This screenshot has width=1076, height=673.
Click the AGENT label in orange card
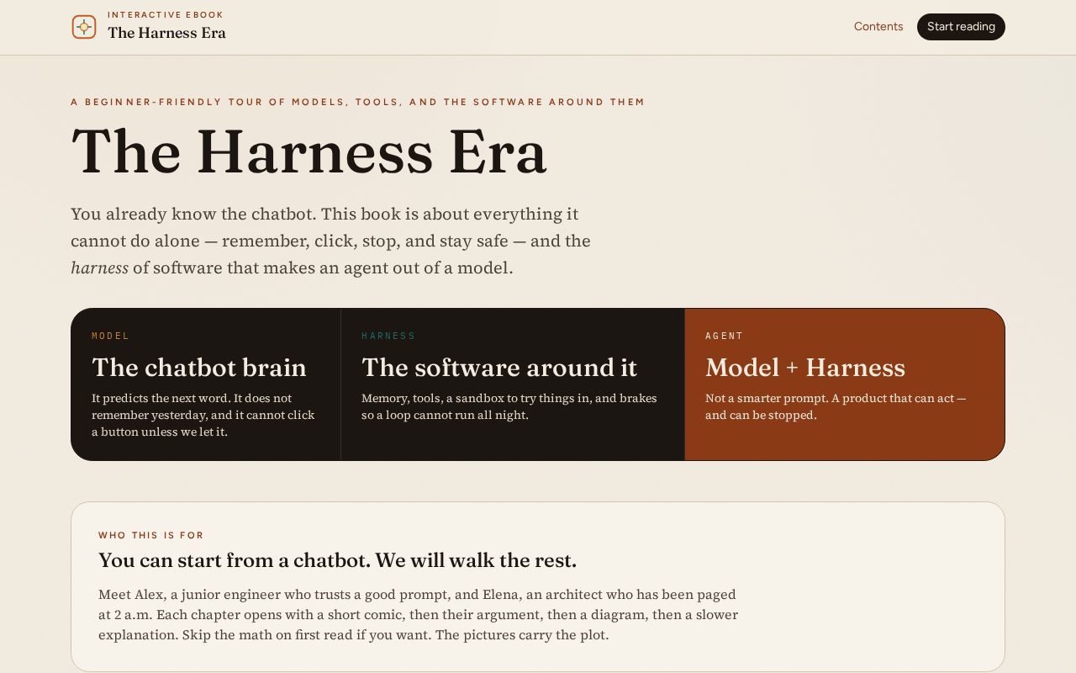[x=725, y=336]
